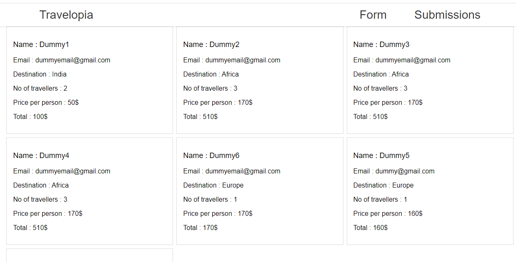Click the Total 510$ value on Dummy2

200,116
